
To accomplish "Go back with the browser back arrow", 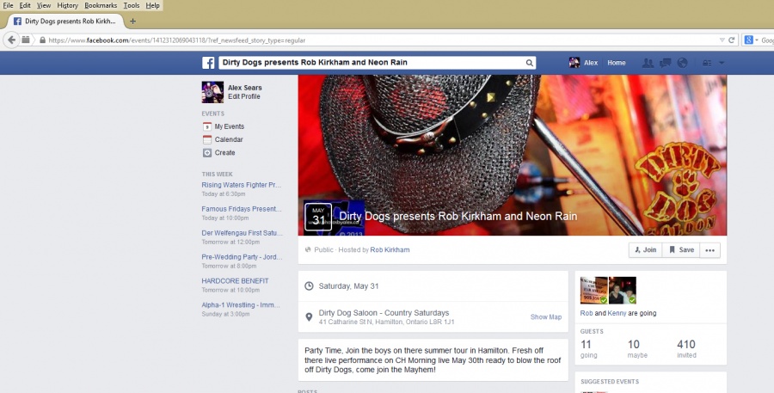I will tap(12, 40).
